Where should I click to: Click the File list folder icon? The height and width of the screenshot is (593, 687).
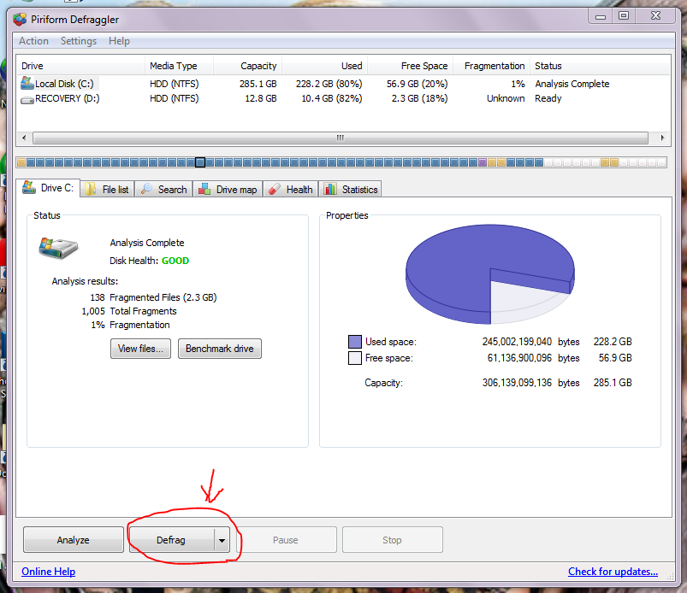click(91, 189)
